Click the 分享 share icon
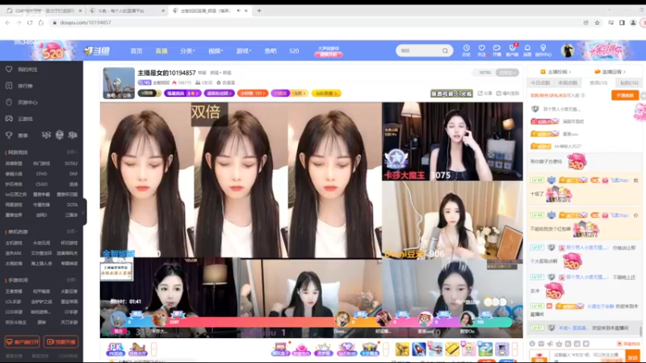This screenshot has height=363, width=646. coord(484,94)
